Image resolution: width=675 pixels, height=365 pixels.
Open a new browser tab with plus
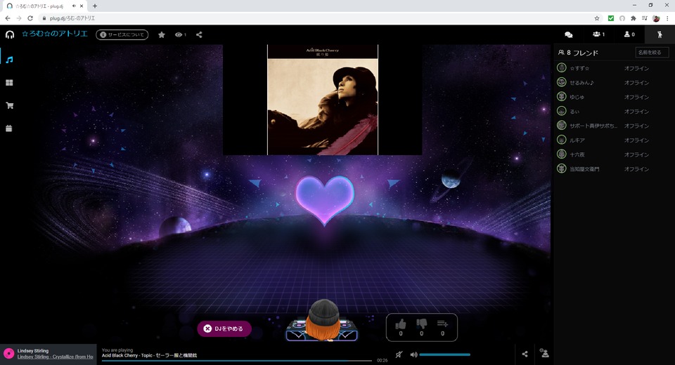95,6
